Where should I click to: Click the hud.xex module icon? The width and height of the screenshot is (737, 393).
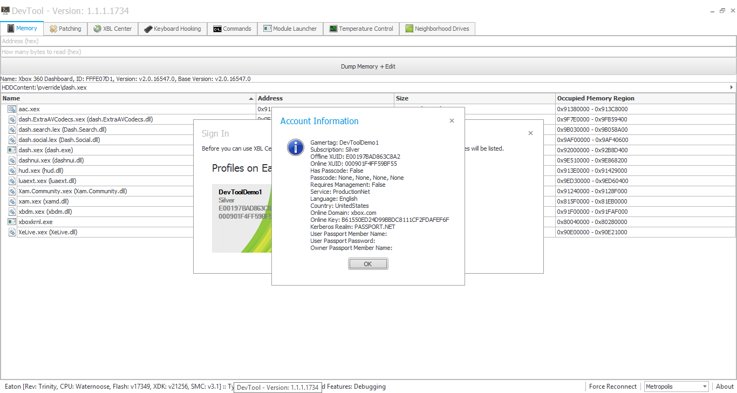(12, 171)
